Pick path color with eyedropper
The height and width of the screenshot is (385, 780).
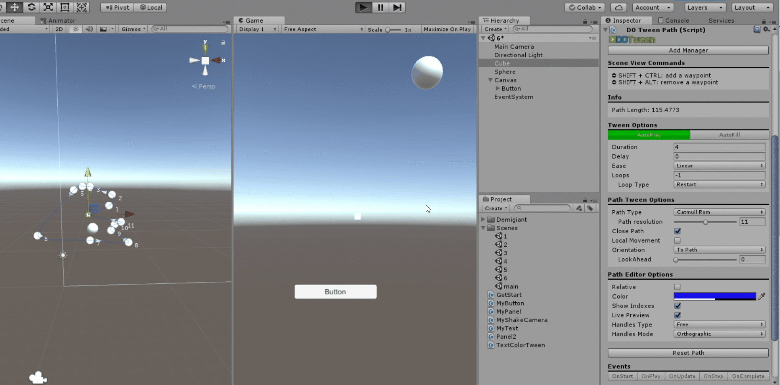coord(762,296)
